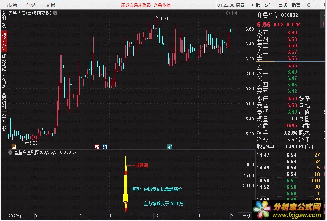The width and height of the screenshot is (327, 221).
Task: Switch to 技术分析 side tab
Action: pos(4,41)
